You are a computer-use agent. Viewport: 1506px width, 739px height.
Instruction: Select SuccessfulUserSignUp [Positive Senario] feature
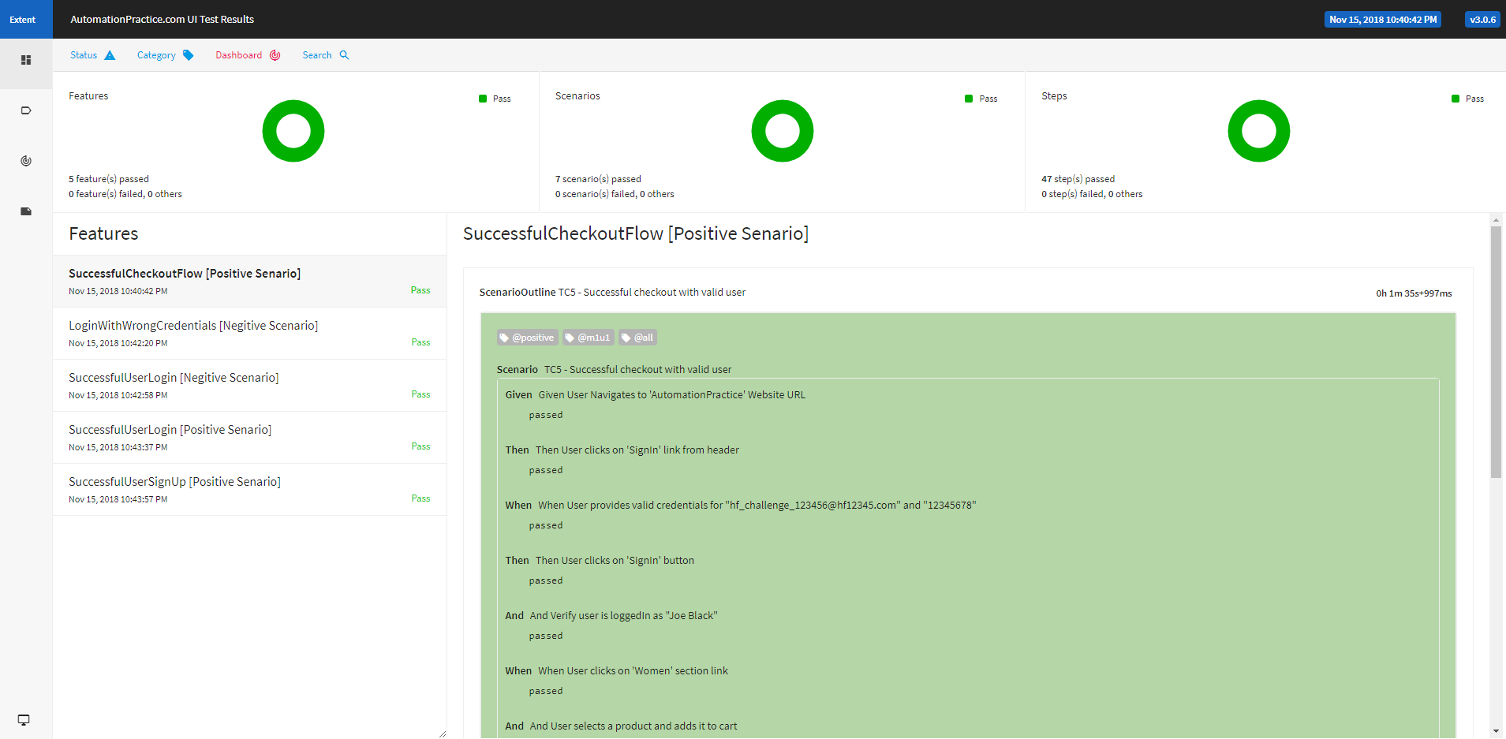point(249,490)
